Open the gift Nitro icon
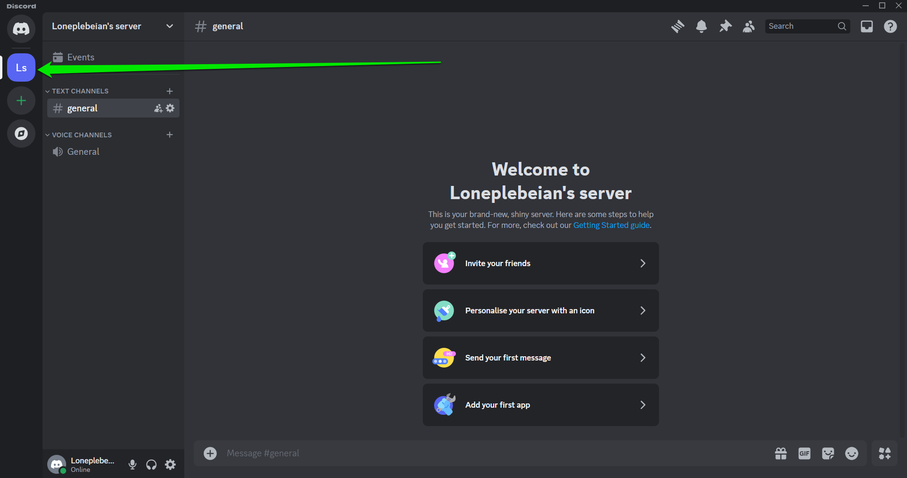Viewport: 907px width, 478px height. tap(781, 453)
